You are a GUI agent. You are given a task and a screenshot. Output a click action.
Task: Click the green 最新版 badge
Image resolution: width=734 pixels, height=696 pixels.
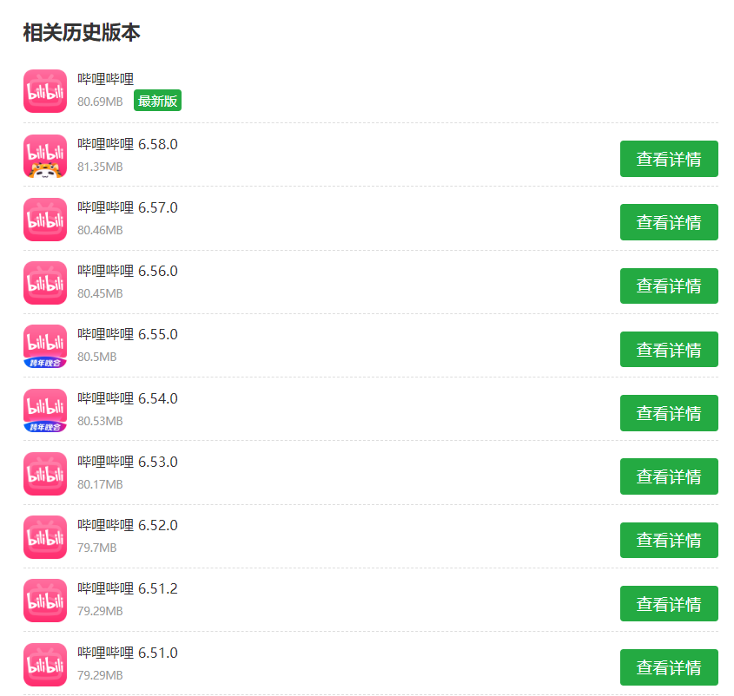point(157,101)
